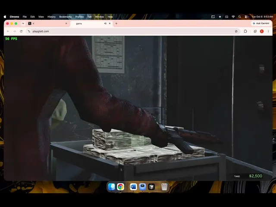Click the toolbar icon left of profile avatar
This screenshot has width=276, height=207.
tap(255, 31)
